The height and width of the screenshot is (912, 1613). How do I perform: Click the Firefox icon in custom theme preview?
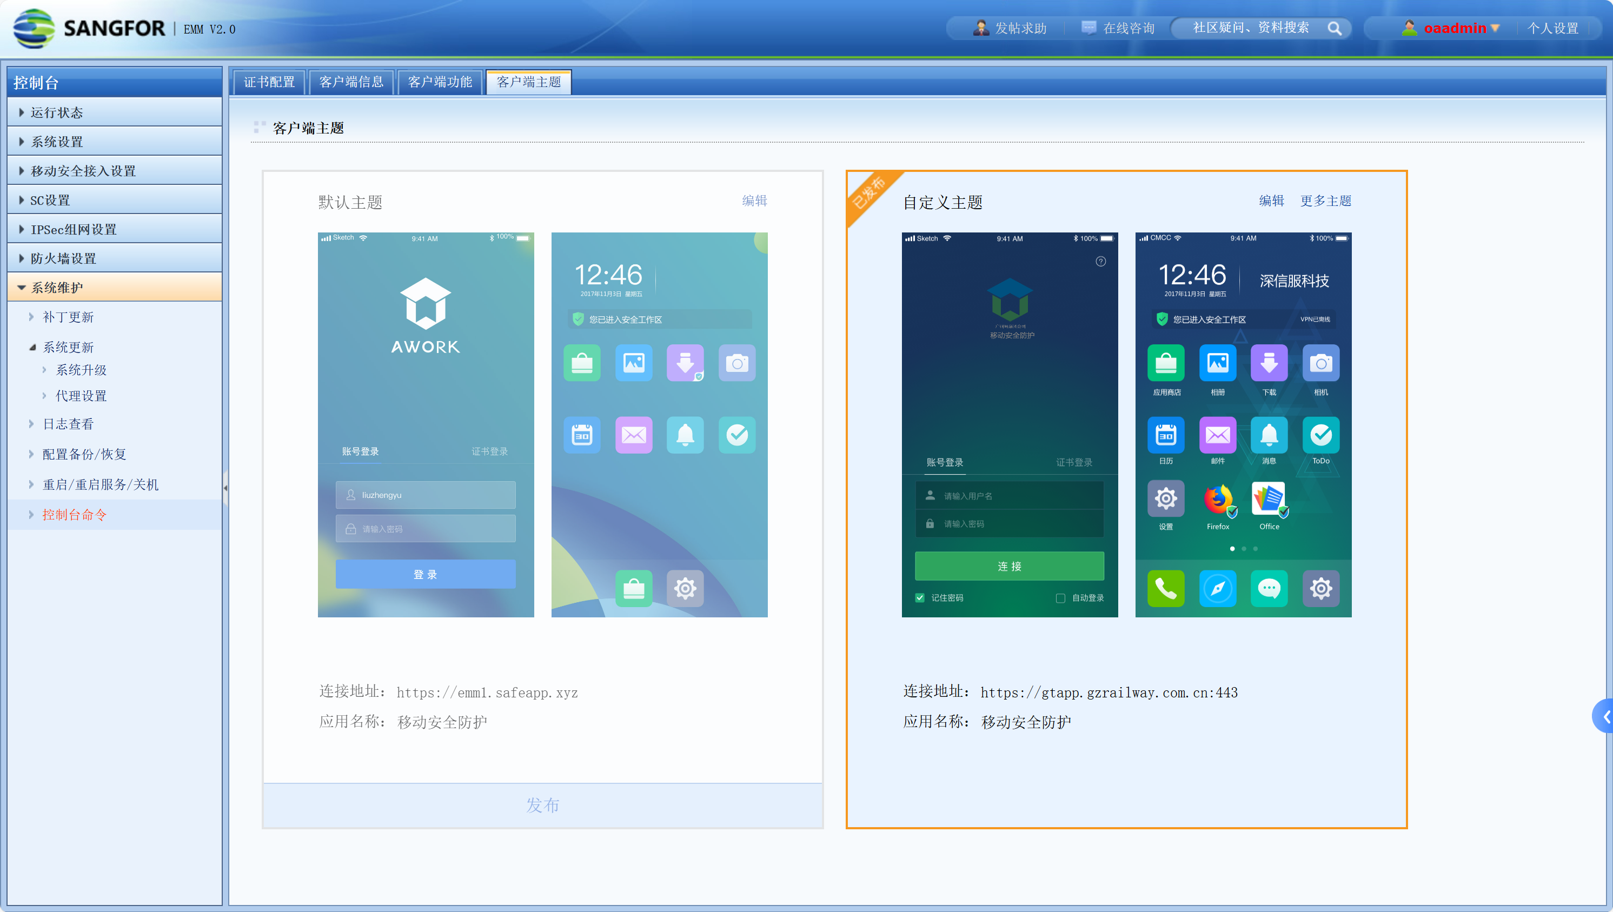pos(1217,499)
